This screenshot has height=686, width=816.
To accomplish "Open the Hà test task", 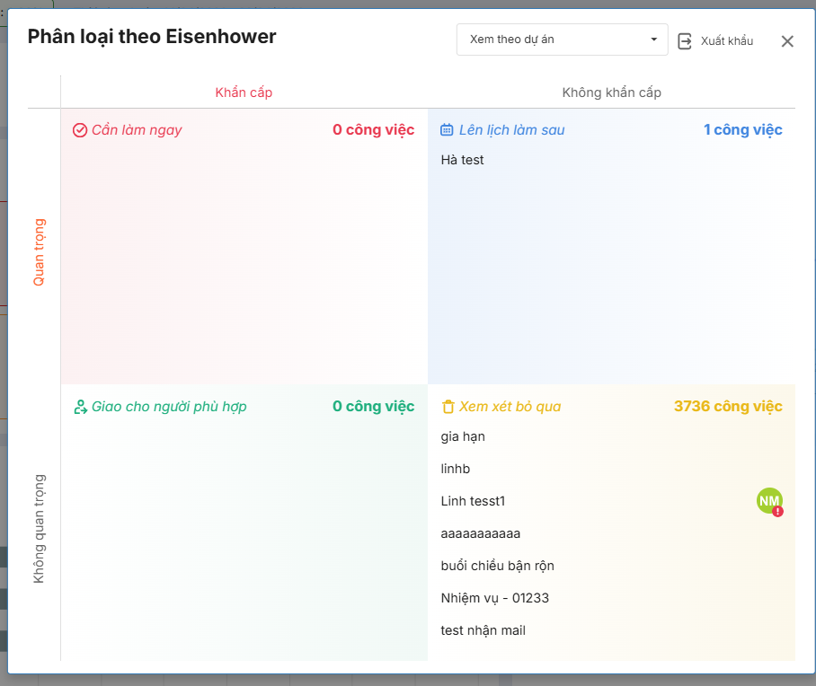I will (x=463, y=160).
